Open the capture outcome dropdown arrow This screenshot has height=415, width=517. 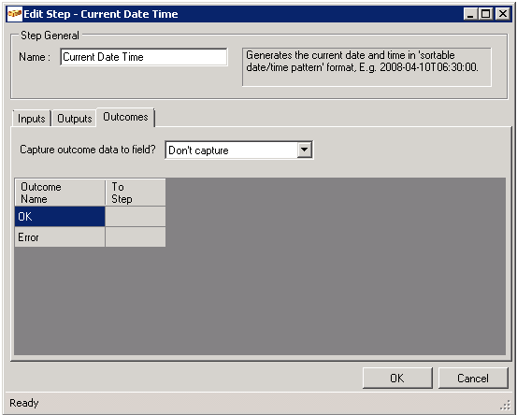(x=305, y=150)
